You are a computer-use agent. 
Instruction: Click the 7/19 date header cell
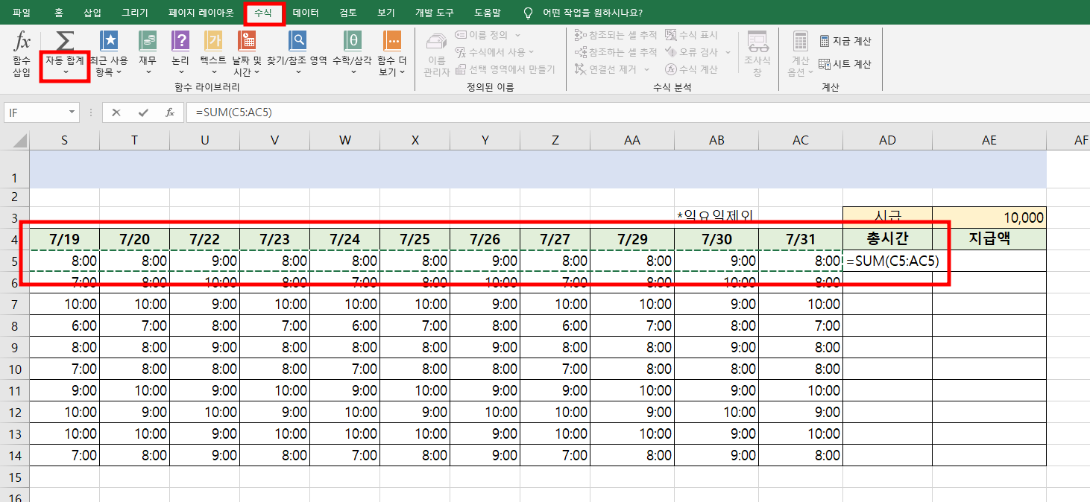64,239
